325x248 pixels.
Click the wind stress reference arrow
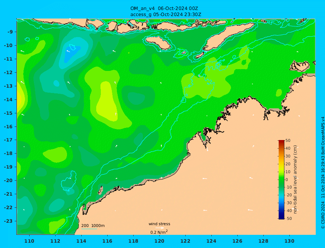pyautogui.click(x=160, y=228)
